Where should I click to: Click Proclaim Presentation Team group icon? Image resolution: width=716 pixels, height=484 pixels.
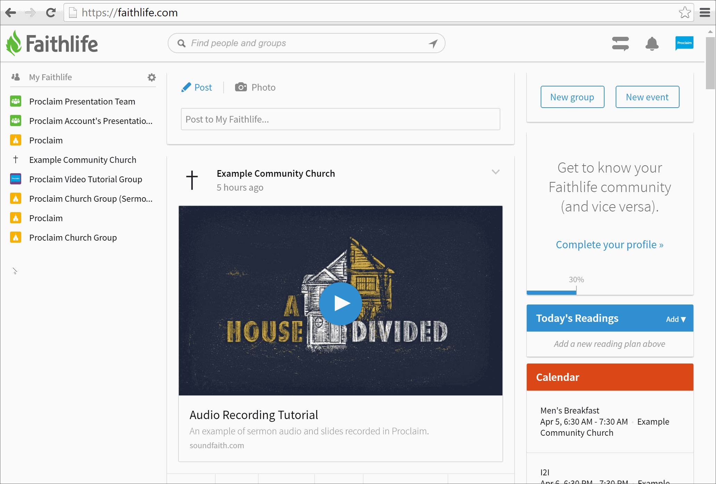[16, 101]
